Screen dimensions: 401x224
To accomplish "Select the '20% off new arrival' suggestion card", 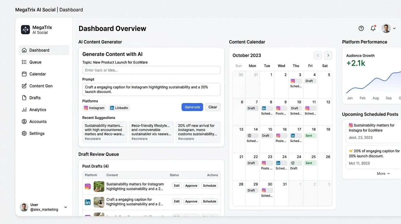I will point(198,132).
